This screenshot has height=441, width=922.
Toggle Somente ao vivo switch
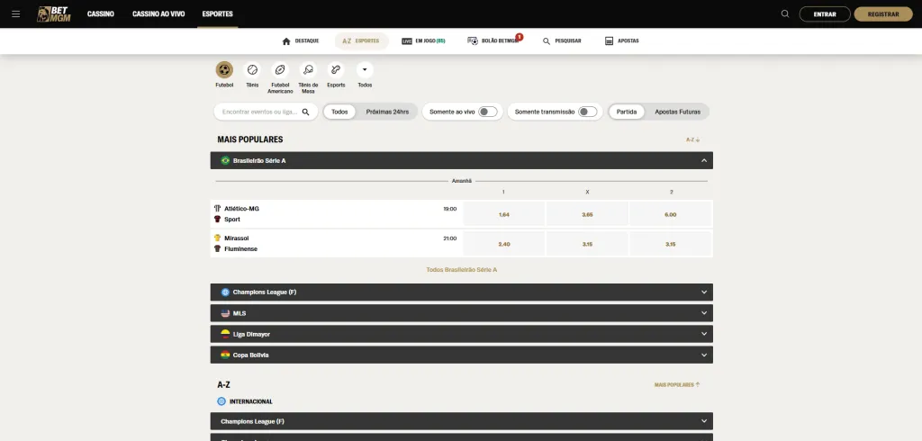487,112
